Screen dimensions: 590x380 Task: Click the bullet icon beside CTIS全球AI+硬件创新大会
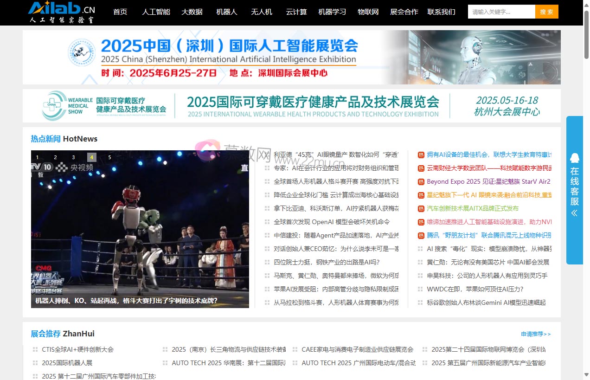[x=35, y=350]
